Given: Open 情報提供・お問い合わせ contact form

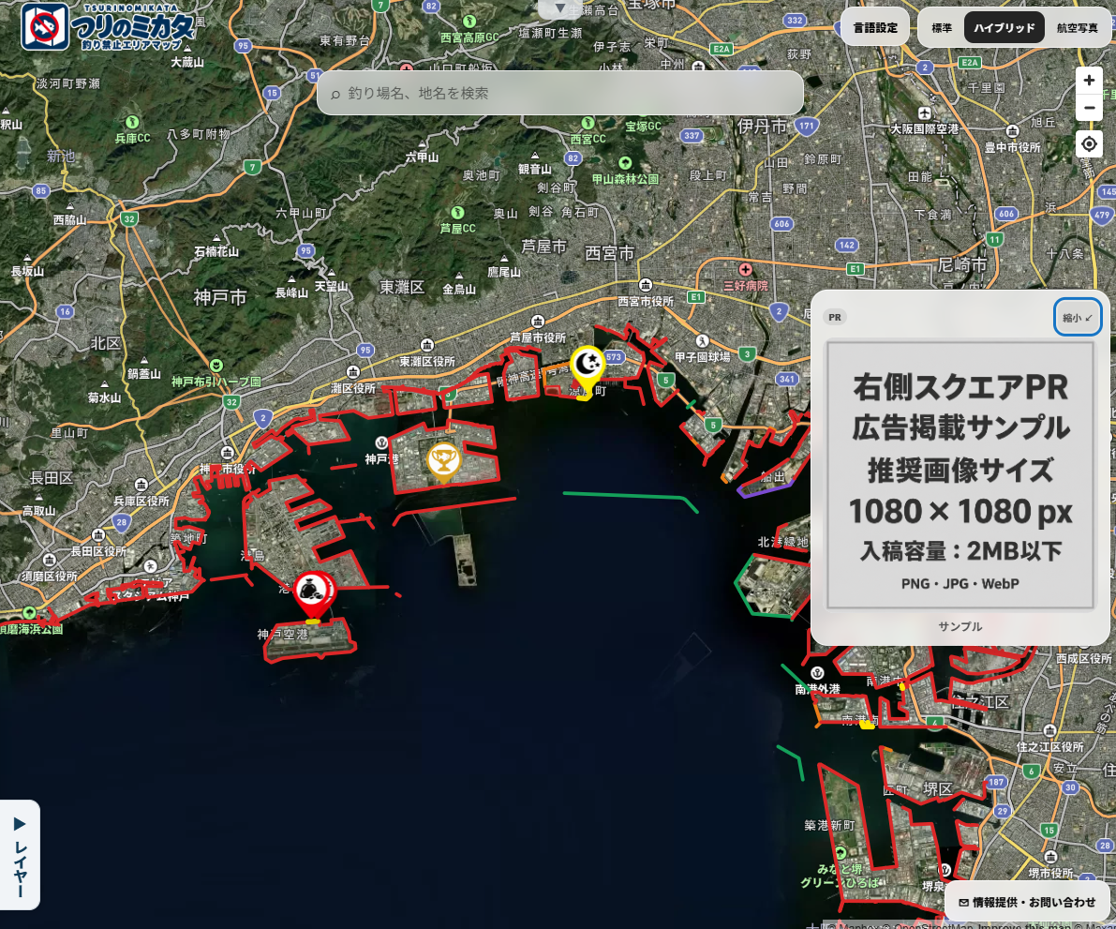Looking at the screenshot, I should click(x=1027, y=902).
